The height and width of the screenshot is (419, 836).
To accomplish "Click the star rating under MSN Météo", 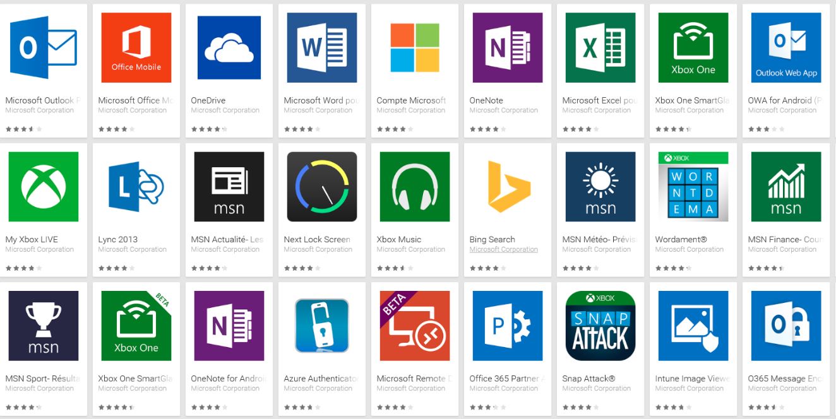I will 580,268.
